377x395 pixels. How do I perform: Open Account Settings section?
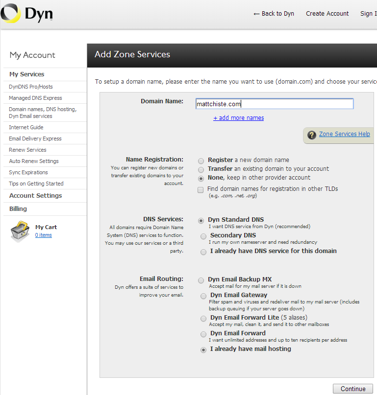(x=36, y=196)
